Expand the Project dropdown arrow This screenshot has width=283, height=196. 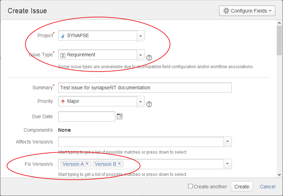(x=140, y=36)
